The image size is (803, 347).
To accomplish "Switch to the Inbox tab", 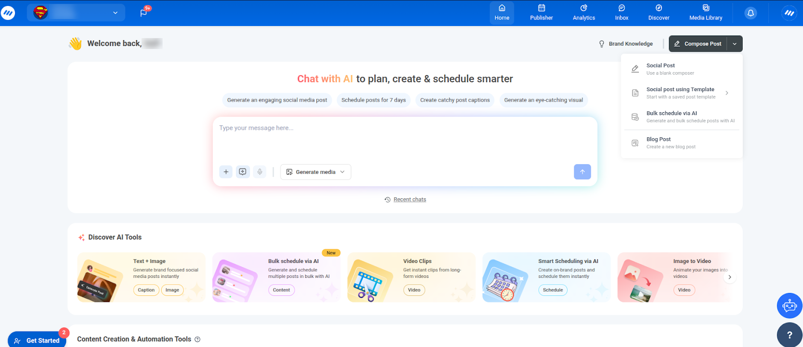I will click(x=622, y=13).
